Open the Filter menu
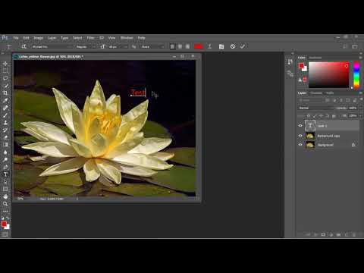 coord(90,38)
